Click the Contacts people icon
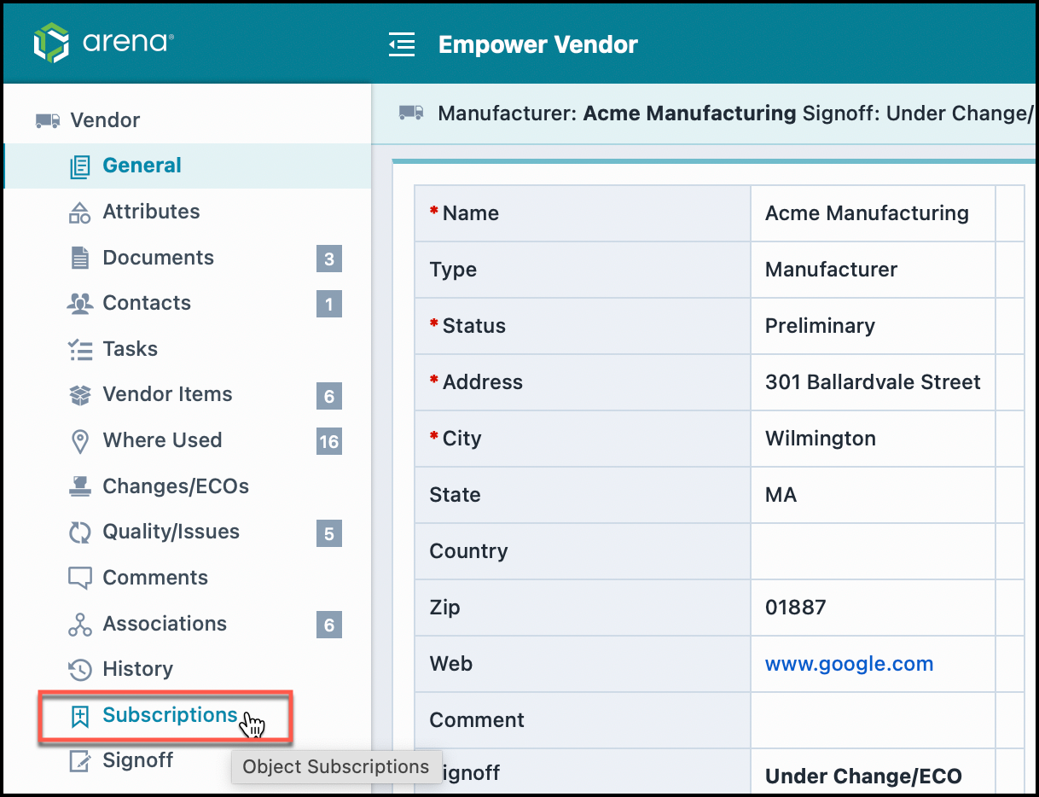1039x797 pixels. pyautogui.click(x=79, y=303)
